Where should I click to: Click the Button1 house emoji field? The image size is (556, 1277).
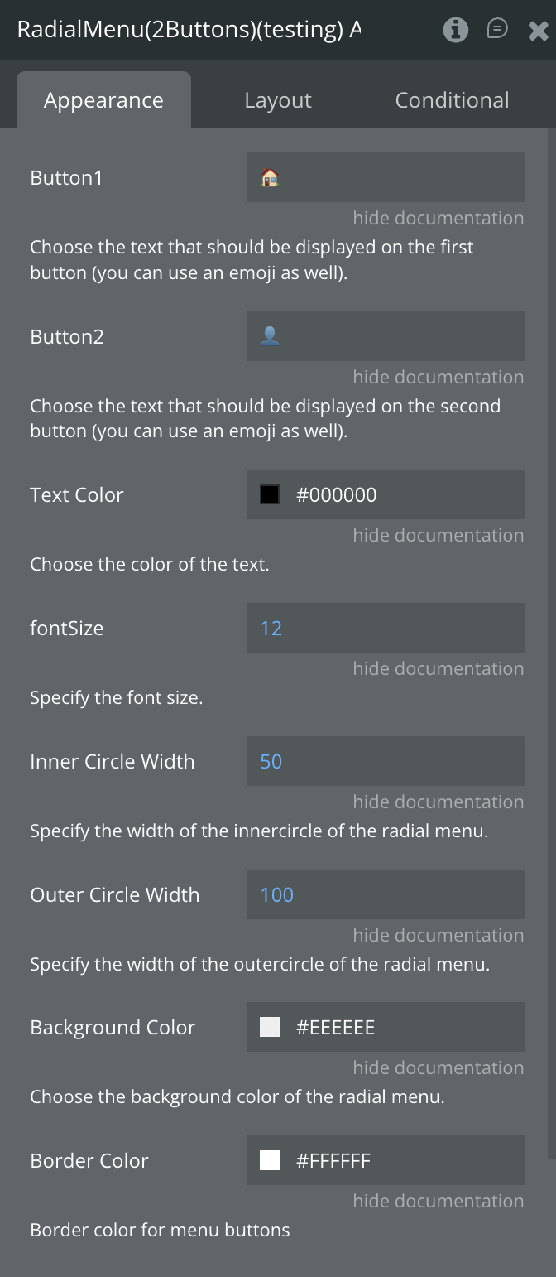(x=385, y=177)
